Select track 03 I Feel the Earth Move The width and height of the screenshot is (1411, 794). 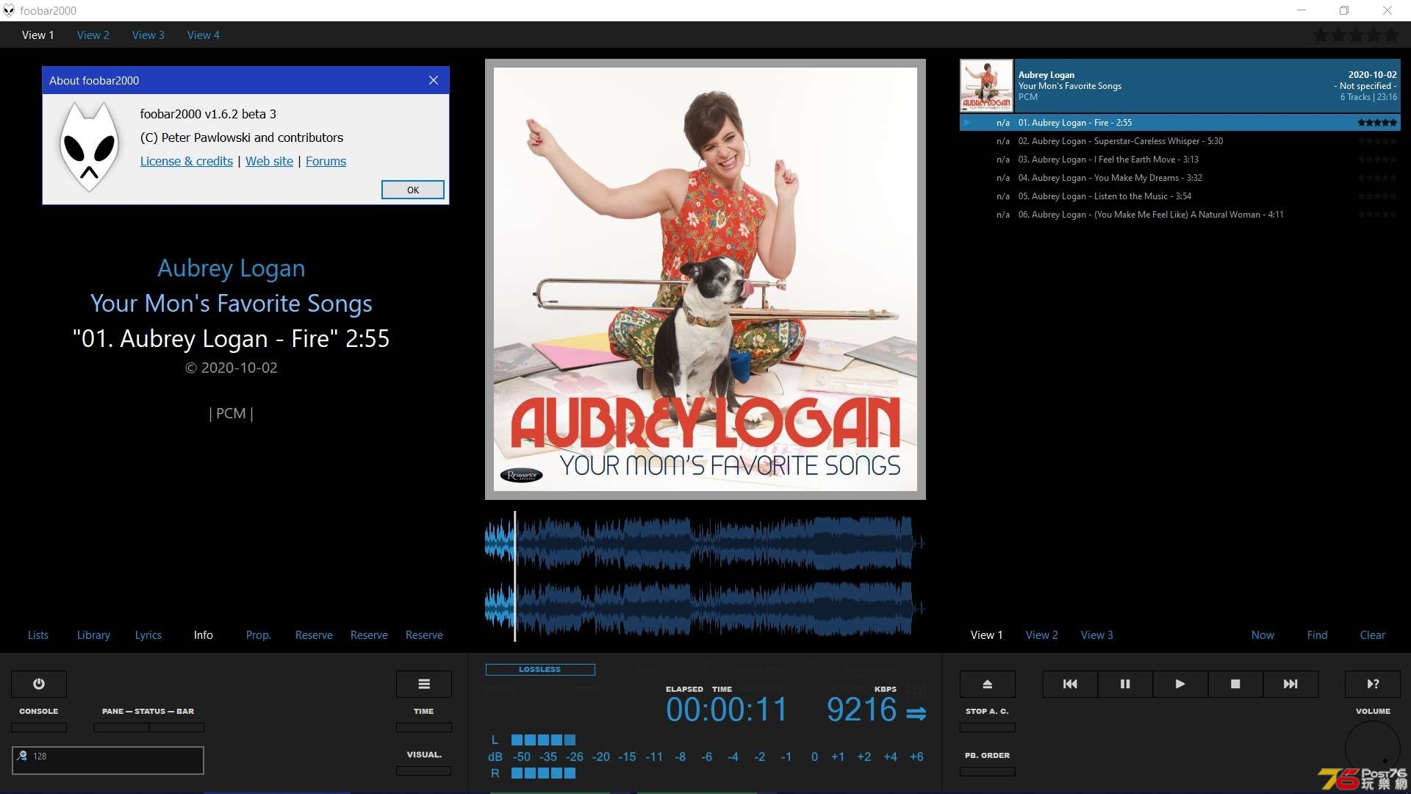(1180, 160)
